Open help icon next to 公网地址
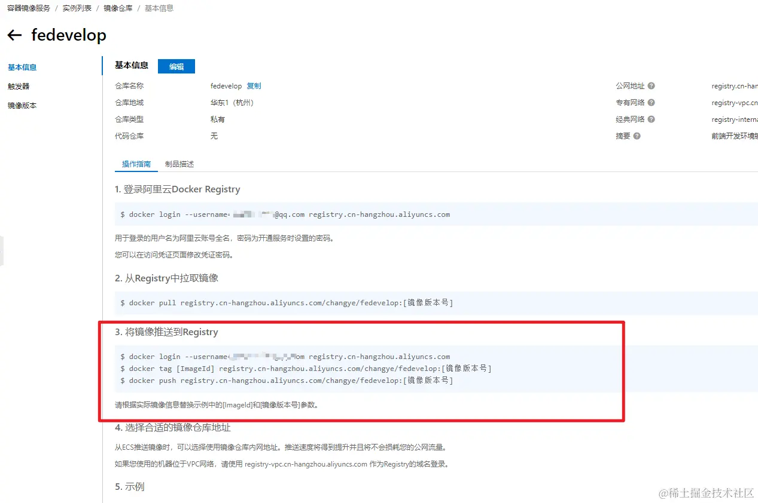The width and height of the screenshot is (758, 503). tap(651, 86)
